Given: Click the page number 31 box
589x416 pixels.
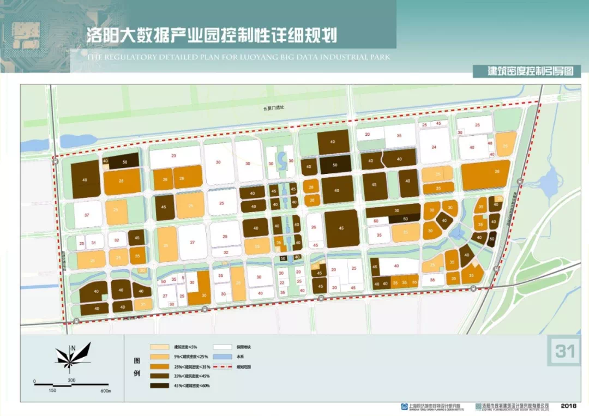Looking at the screenshot, I should click(x=565, y=351).
